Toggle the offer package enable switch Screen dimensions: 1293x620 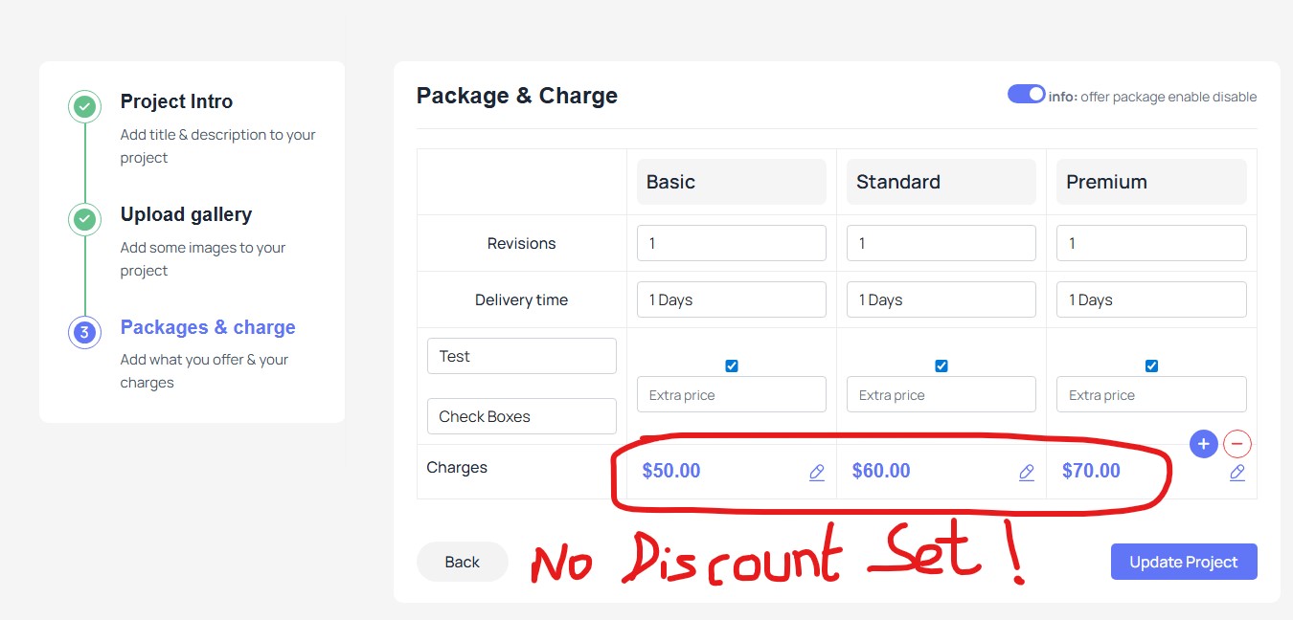point(1026,95)
